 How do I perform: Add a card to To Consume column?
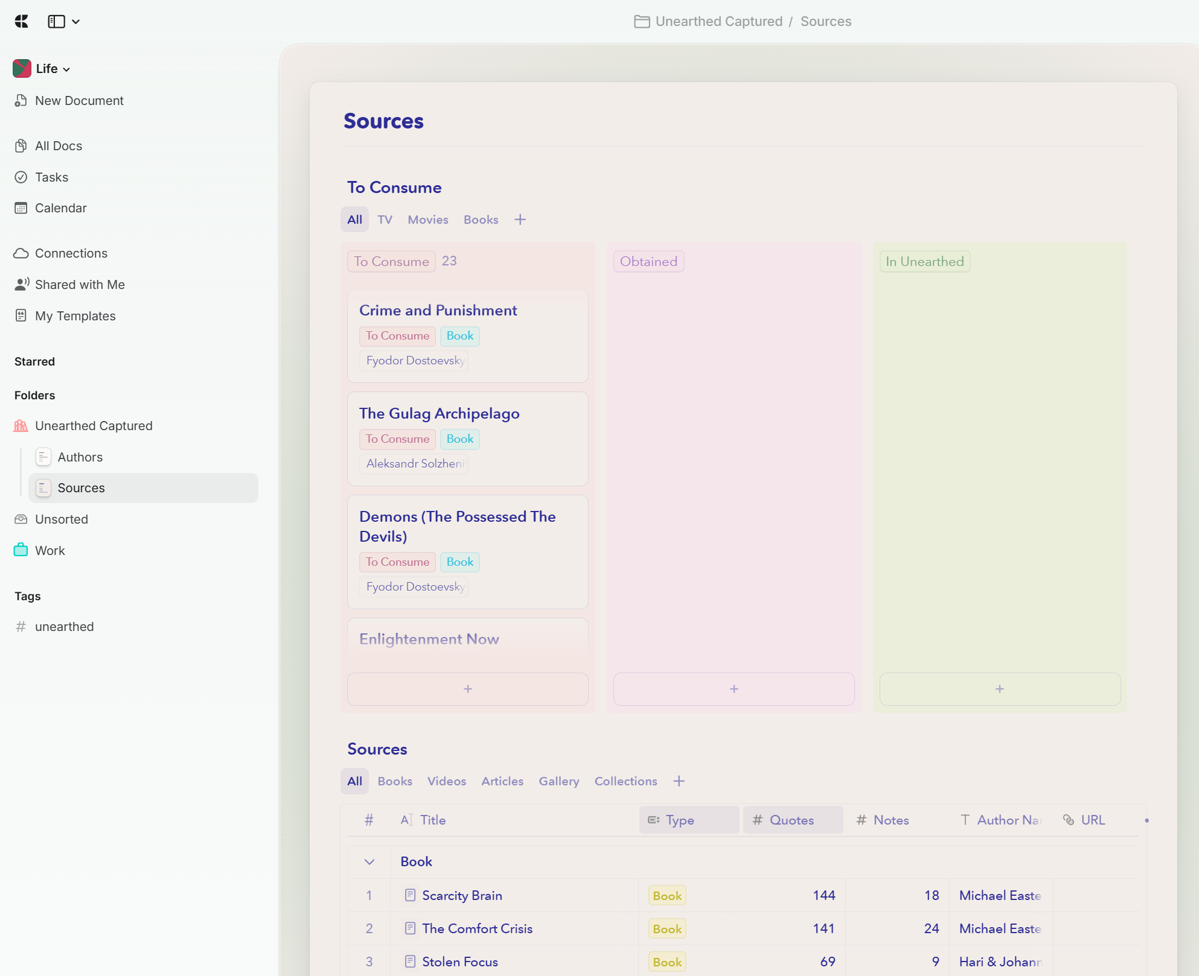coord(468,689)
